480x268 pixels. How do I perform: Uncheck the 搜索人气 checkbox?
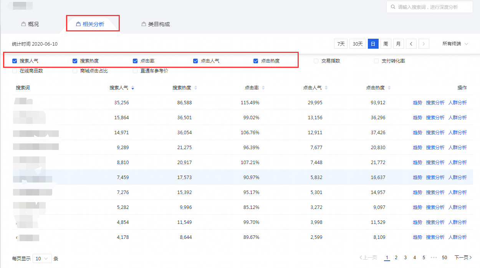[15, 61]
